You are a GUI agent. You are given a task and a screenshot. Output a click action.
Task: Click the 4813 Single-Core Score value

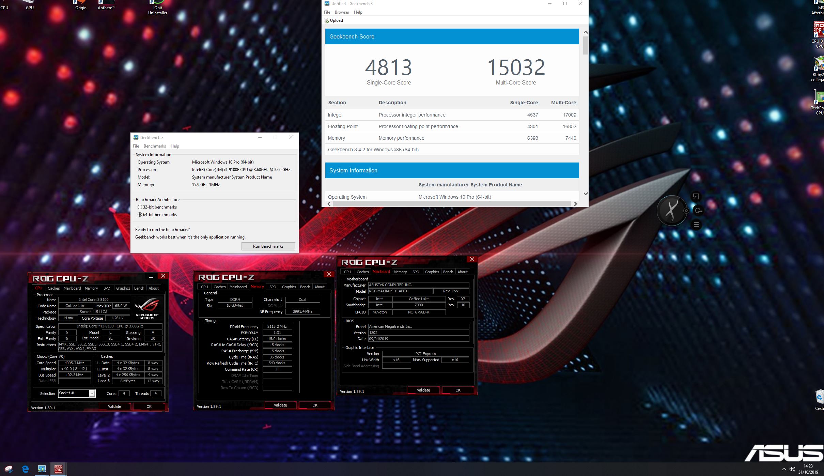[389, 67]
